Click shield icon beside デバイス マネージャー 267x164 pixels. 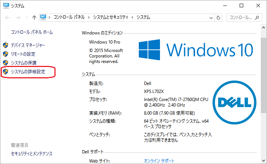click(x=5, y=45)
